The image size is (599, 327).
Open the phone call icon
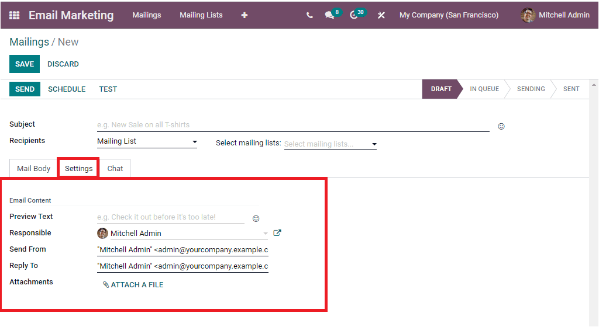309,15
